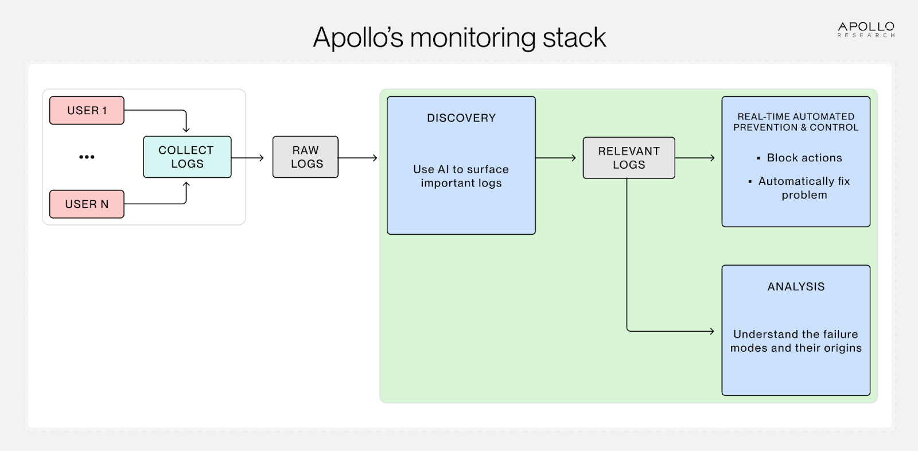Click the arrowhead pointing down into Collect Logs

click(186, 129)
